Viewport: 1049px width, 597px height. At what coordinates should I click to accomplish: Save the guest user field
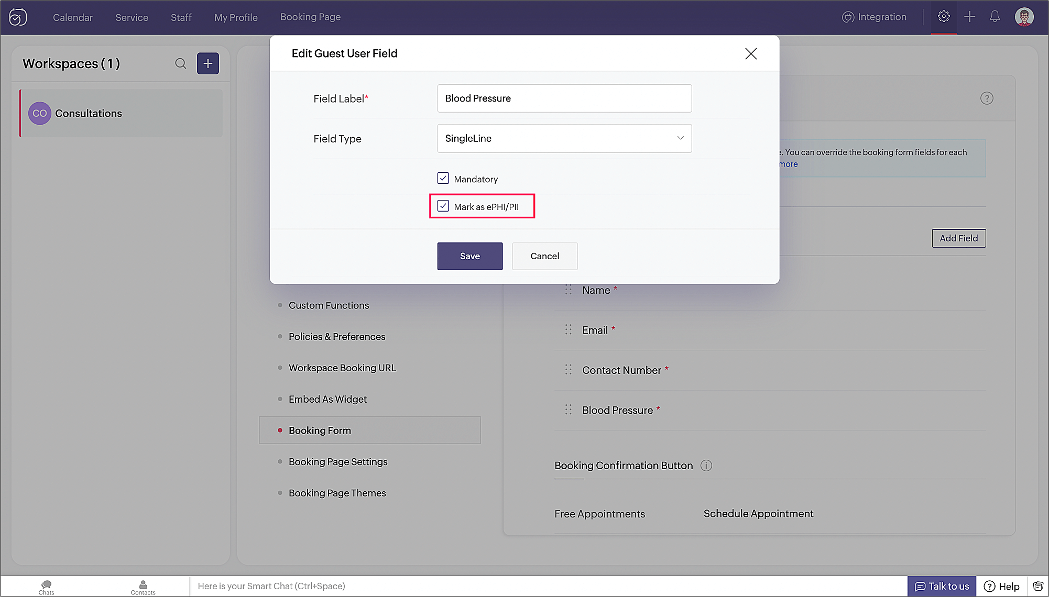click(469, 256)
